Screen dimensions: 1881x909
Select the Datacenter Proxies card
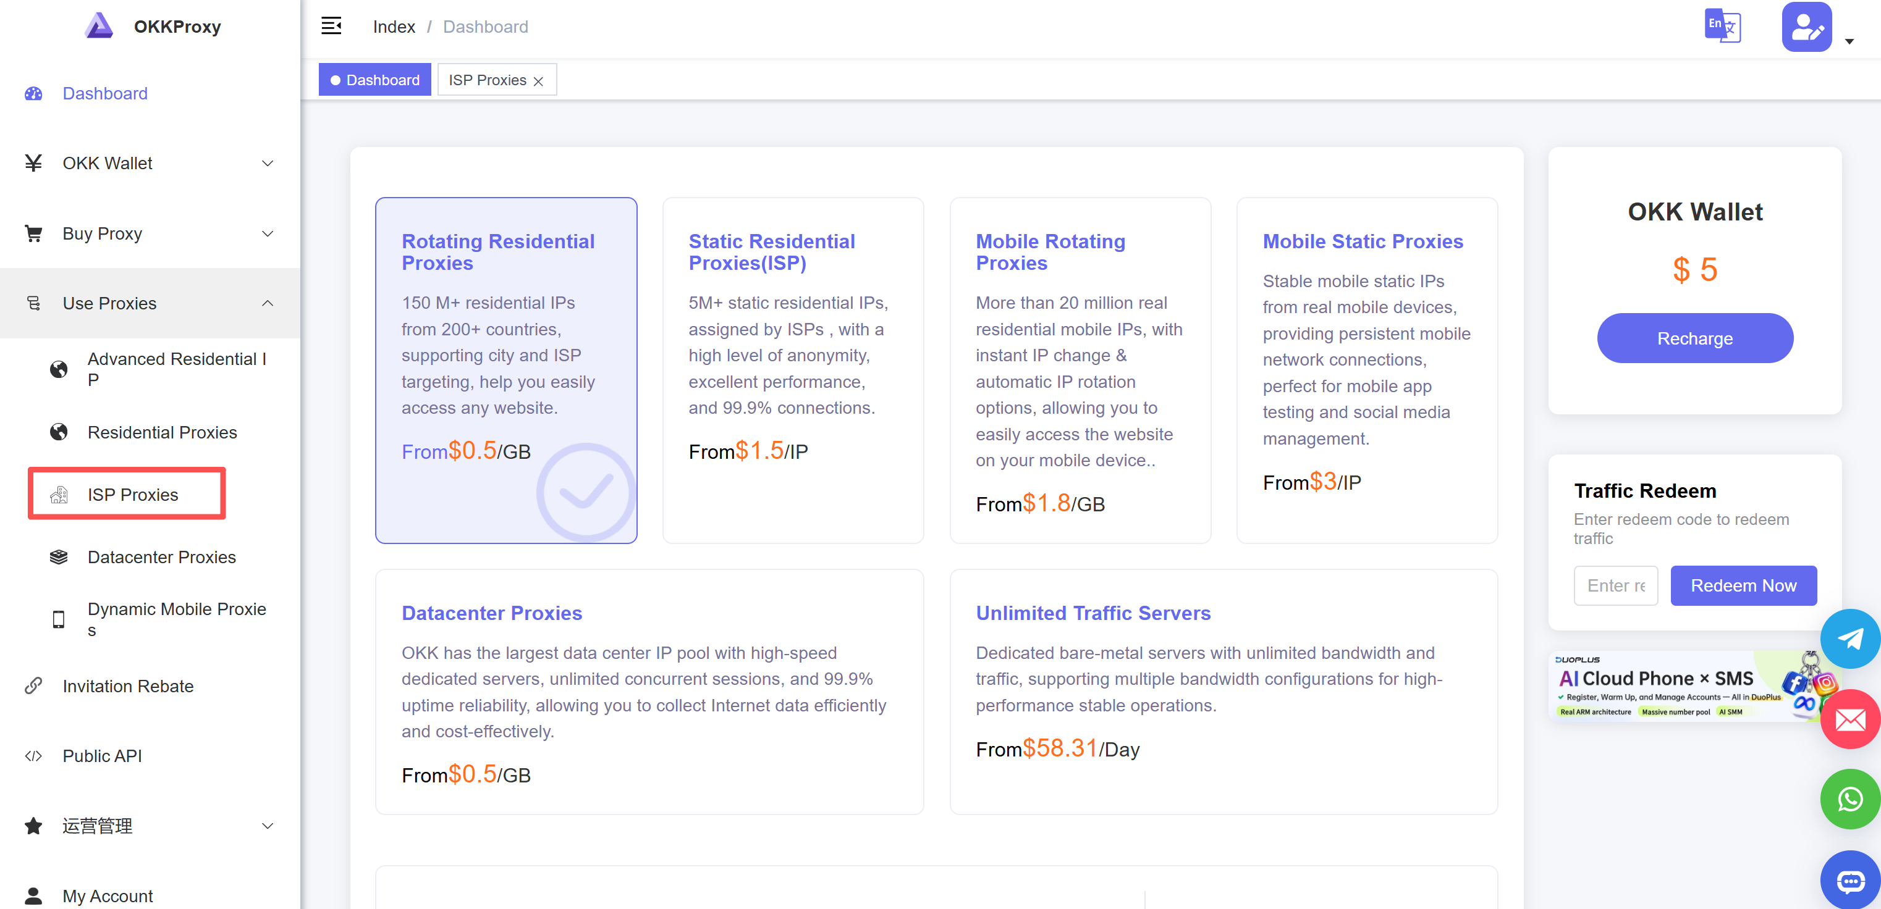649,692
